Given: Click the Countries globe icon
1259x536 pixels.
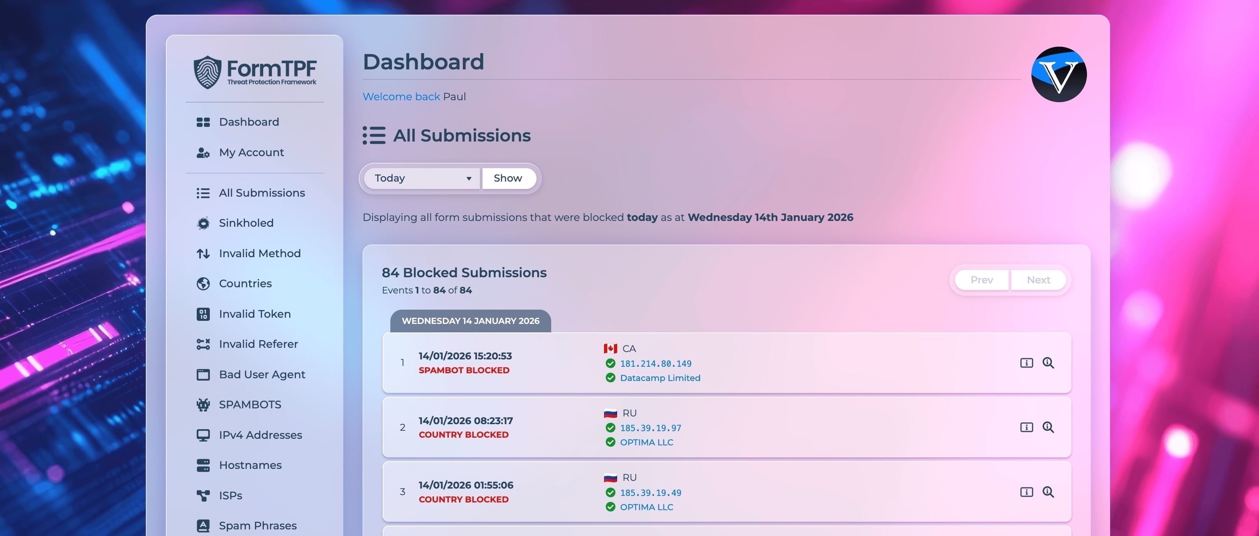Looking at the screenshot, I should [x=203, y=283].
